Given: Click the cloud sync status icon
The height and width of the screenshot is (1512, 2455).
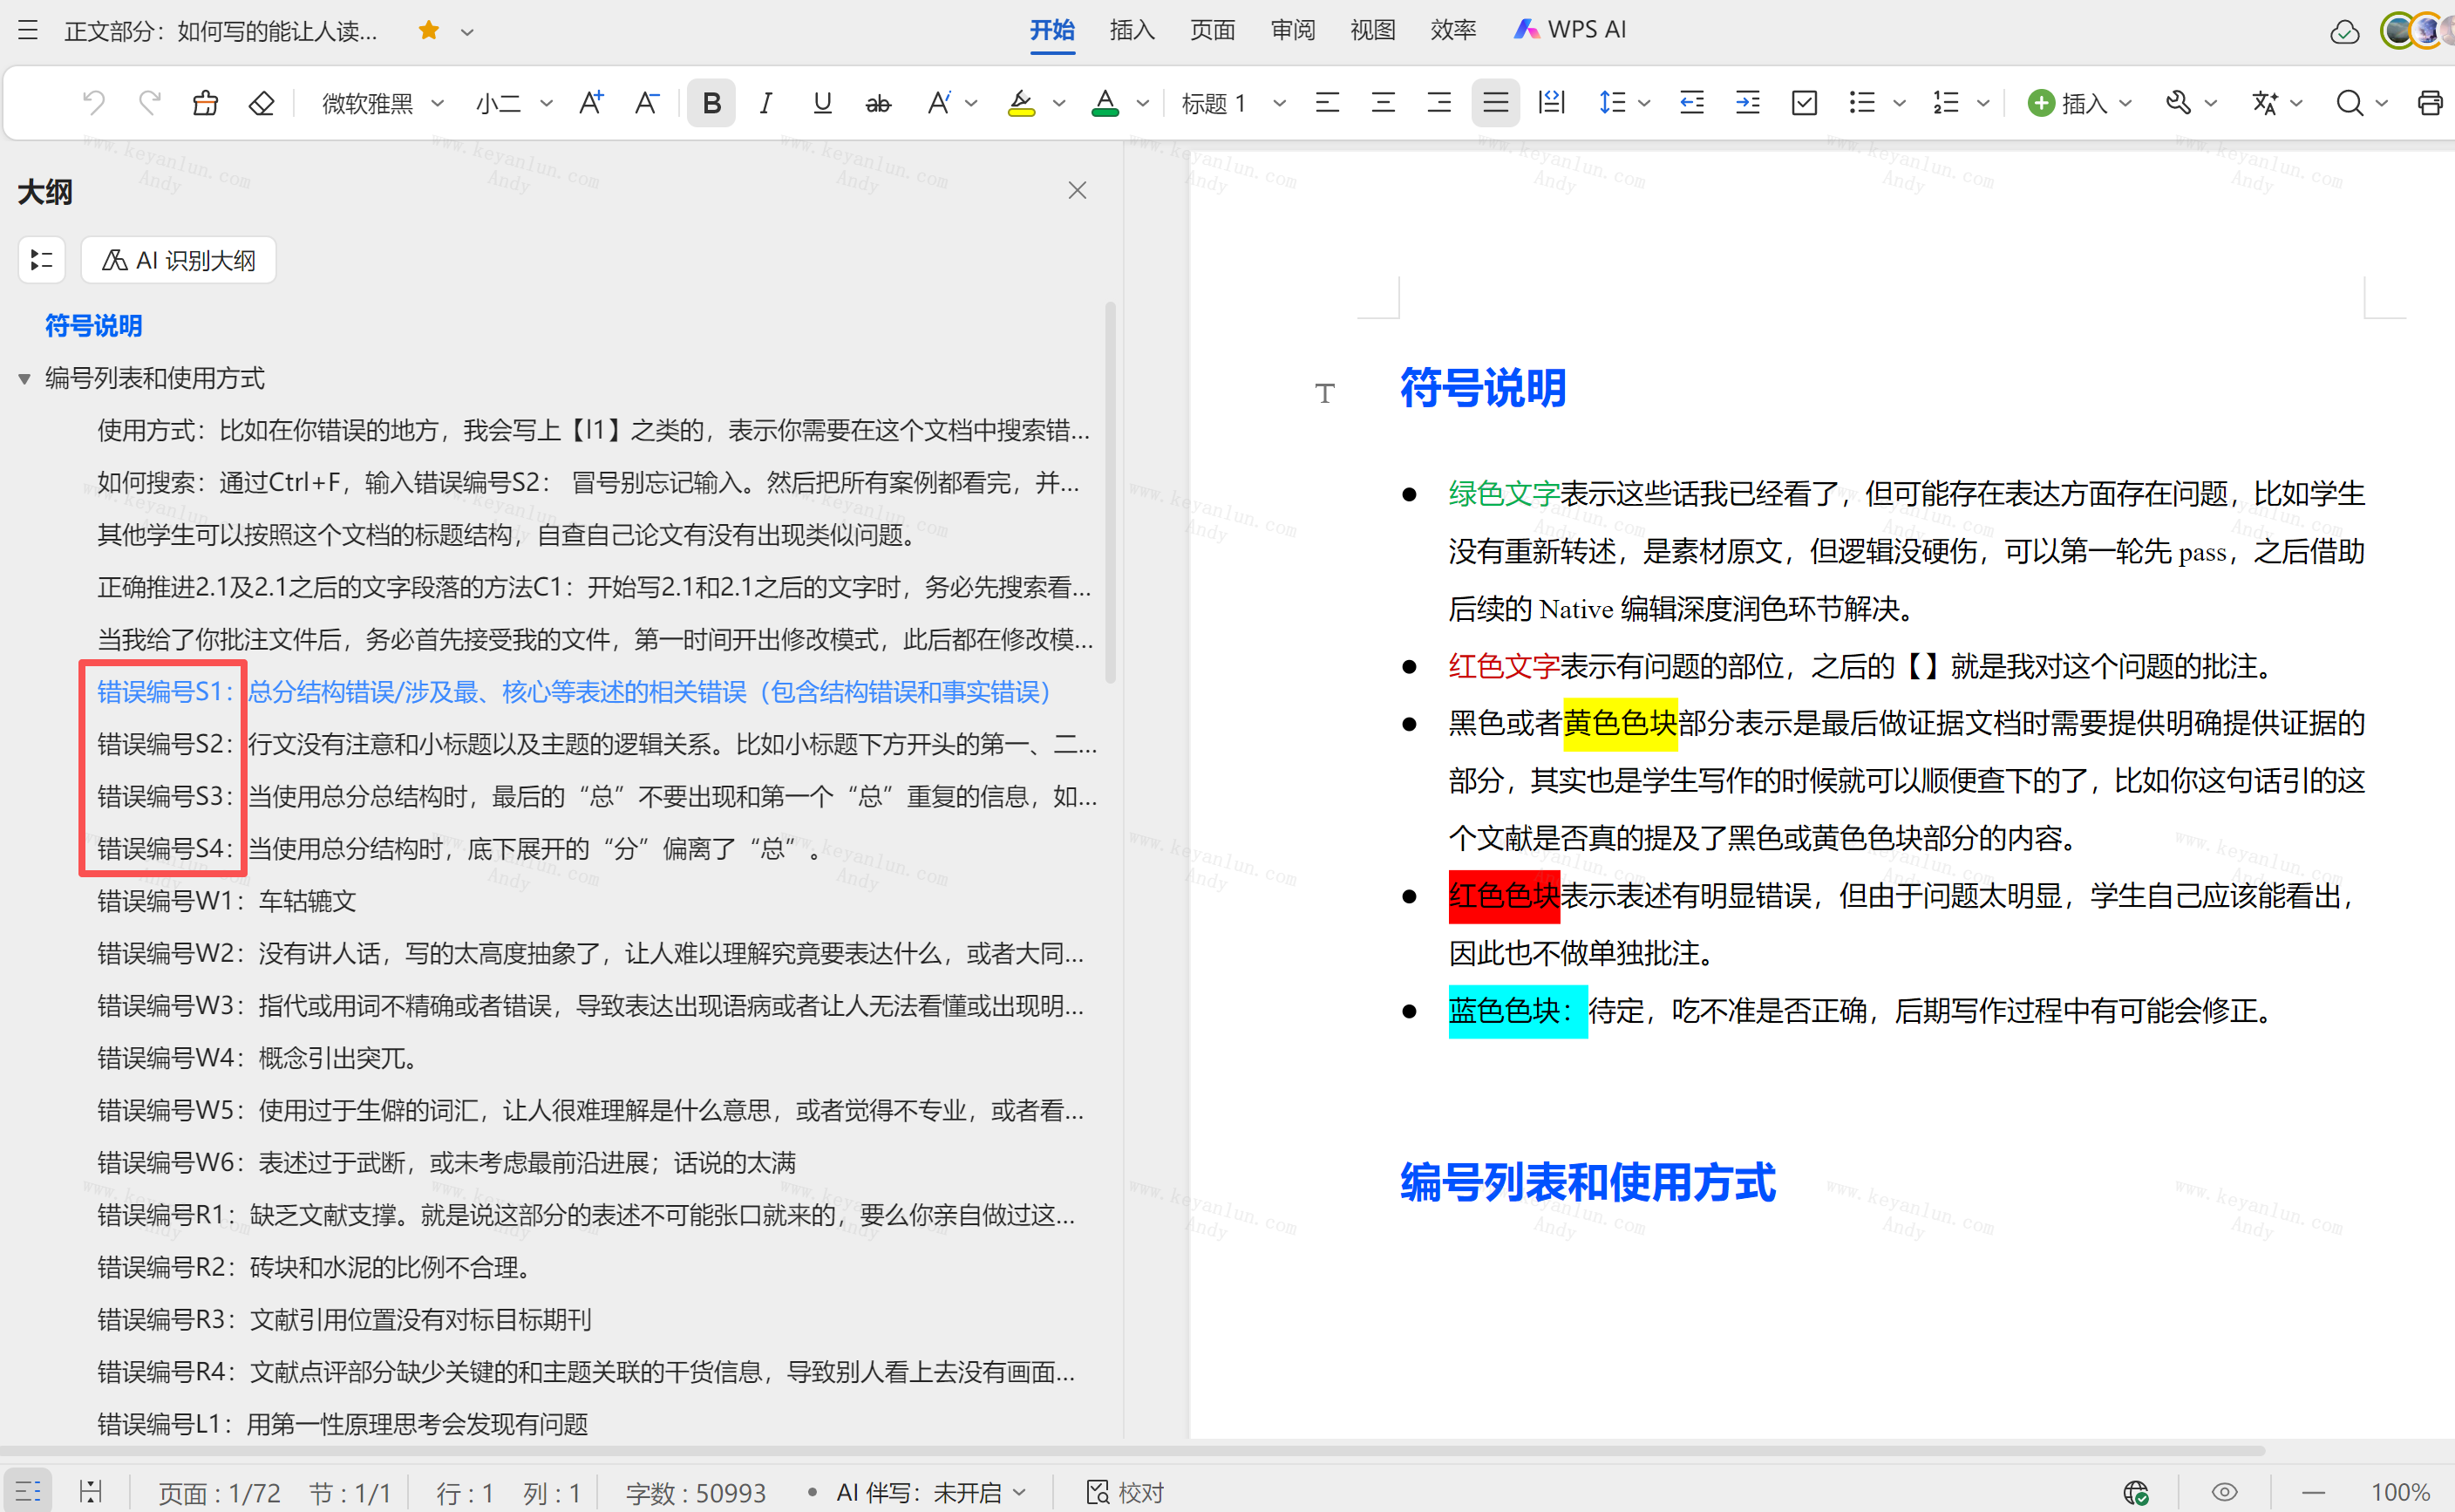Looking at the screenshot, I should (x=2344, y=31).
